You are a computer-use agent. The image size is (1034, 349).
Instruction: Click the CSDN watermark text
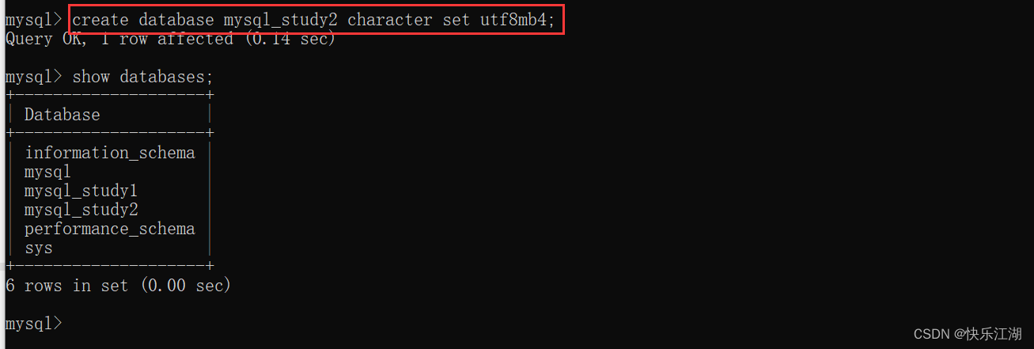932,335
